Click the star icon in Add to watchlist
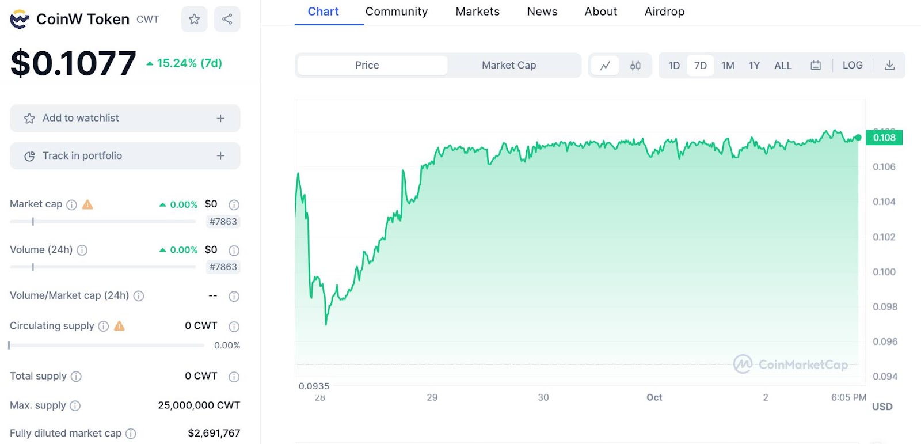The width and height of the screenshot is (921, 444). 29,119
